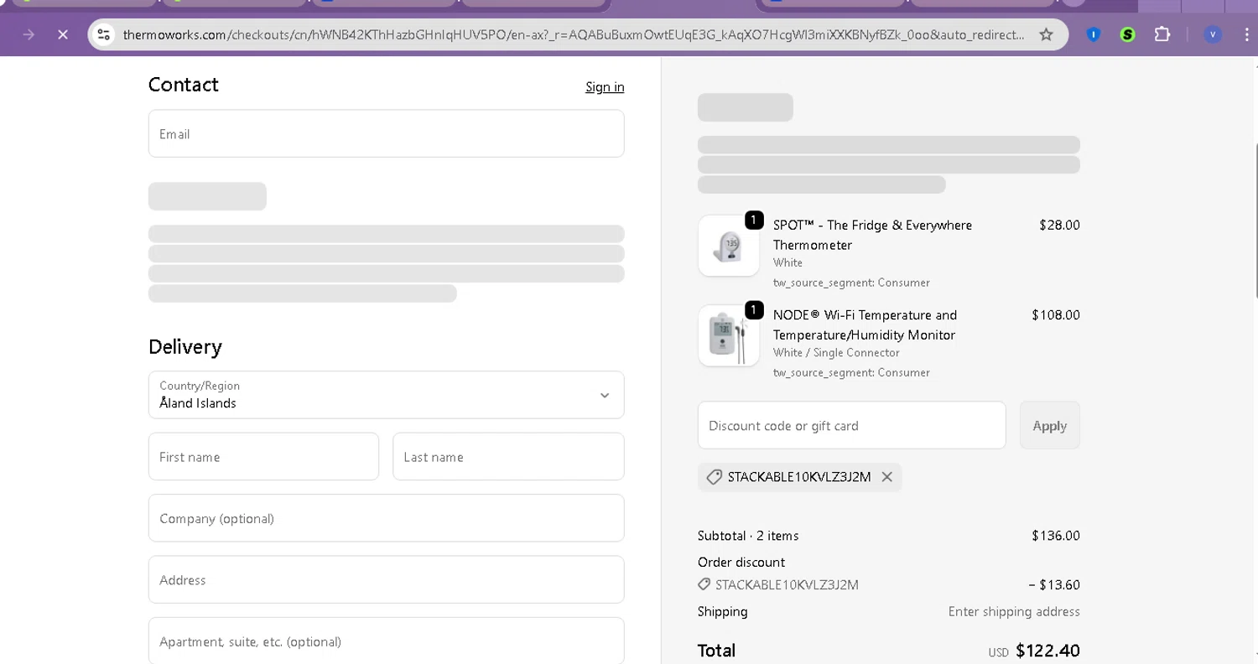Click 'White / Single Connector' variant text
Viewport: 1258px width, 664px height.
point(836,353)
